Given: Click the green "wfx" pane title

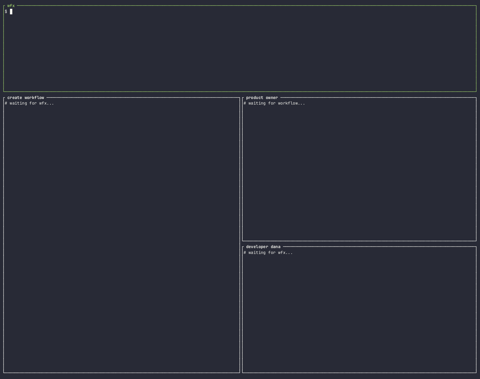Looking at the screenshot, I should pos(11,6).
